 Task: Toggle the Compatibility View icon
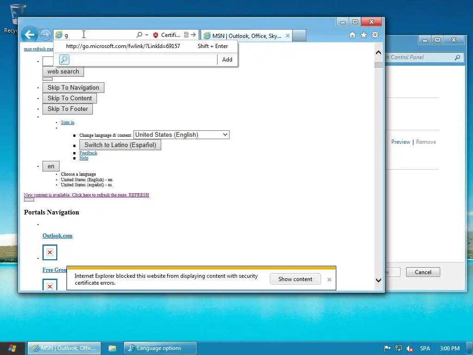[187, 35]
